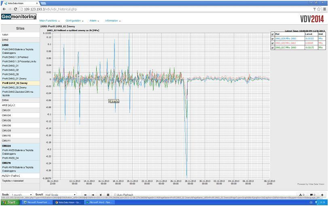Click the CS language indicator in tray
The width and height of the screenshot is (328, 206).
coord(311,202)
